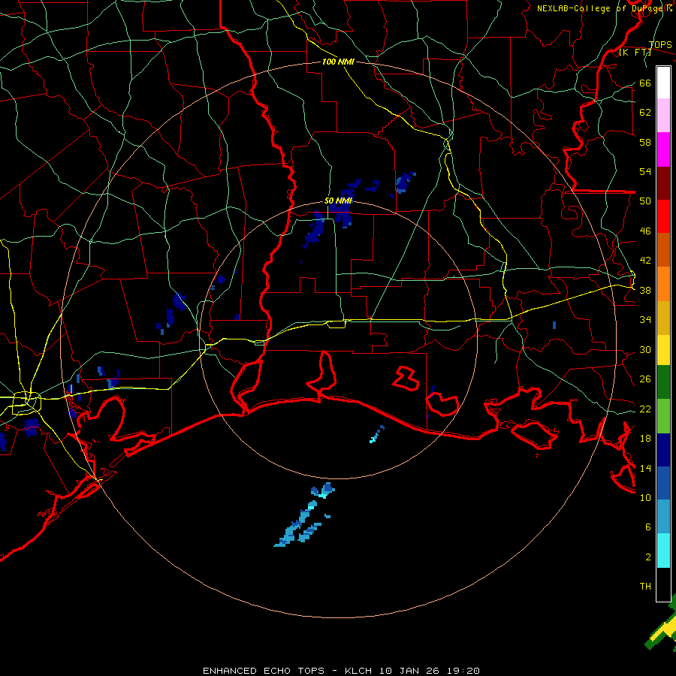Click the legend value 62
The image size is (676, 676).
coord(645,112)
